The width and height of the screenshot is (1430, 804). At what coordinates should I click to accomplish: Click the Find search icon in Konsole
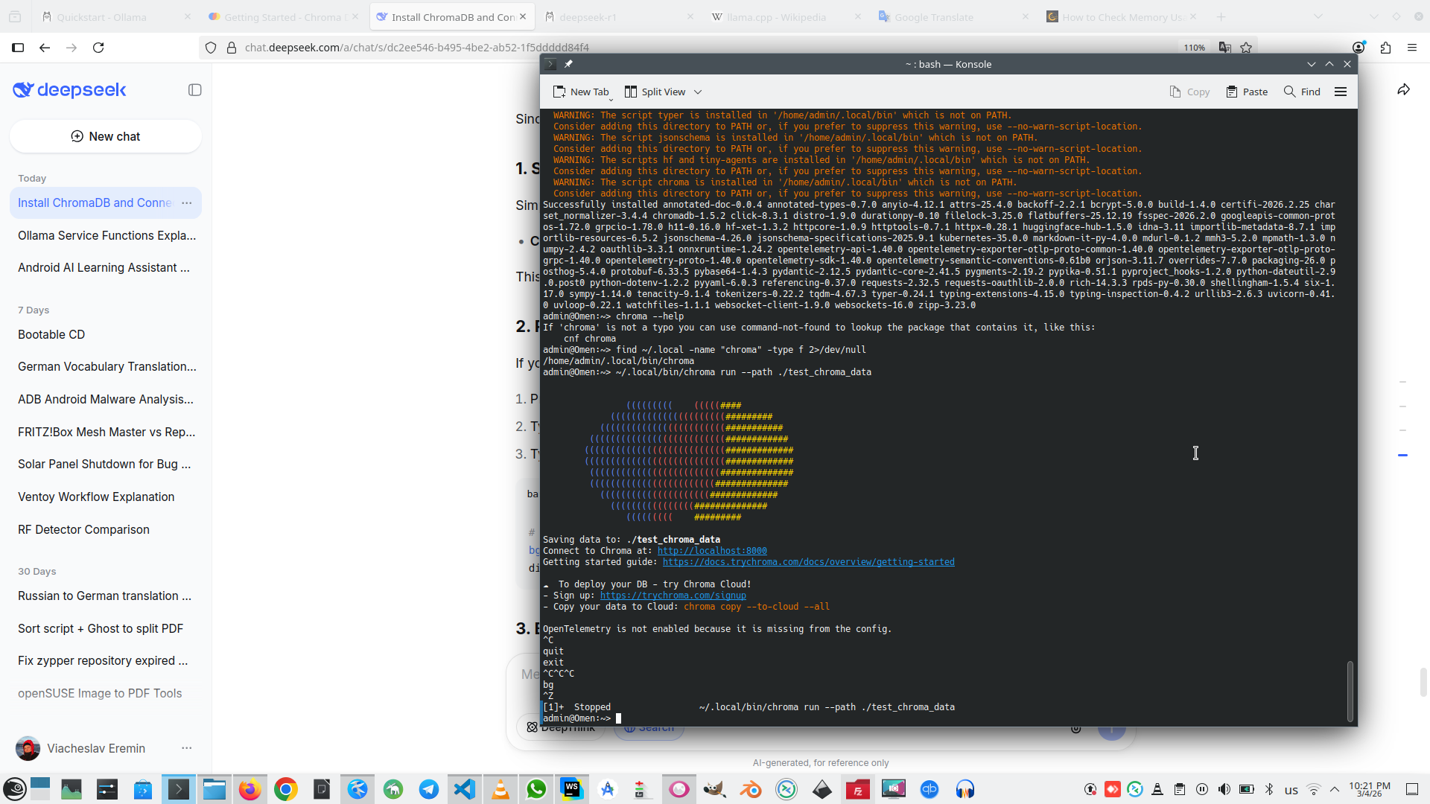[x=1289, y=92]
